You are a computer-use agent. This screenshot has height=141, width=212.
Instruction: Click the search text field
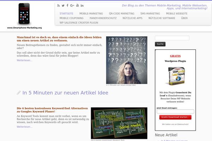click(x=172, y=38)
